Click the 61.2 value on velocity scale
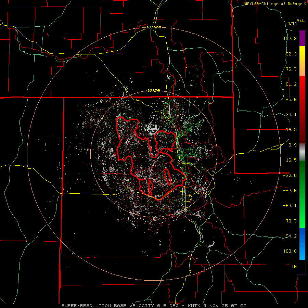Viewport: 308px width, 308px height. (291, 84)
